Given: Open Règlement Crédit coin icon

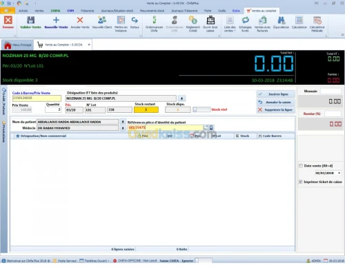Looking at the screenshot, I should [x=193, y=20].
